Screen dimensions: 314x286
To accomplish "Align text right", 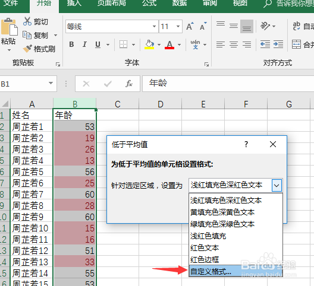I will point(247,45).
